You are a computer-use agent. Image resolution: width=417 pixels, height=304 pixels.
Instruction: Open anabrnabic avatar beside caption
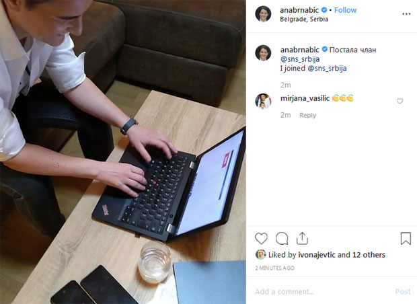263,53
